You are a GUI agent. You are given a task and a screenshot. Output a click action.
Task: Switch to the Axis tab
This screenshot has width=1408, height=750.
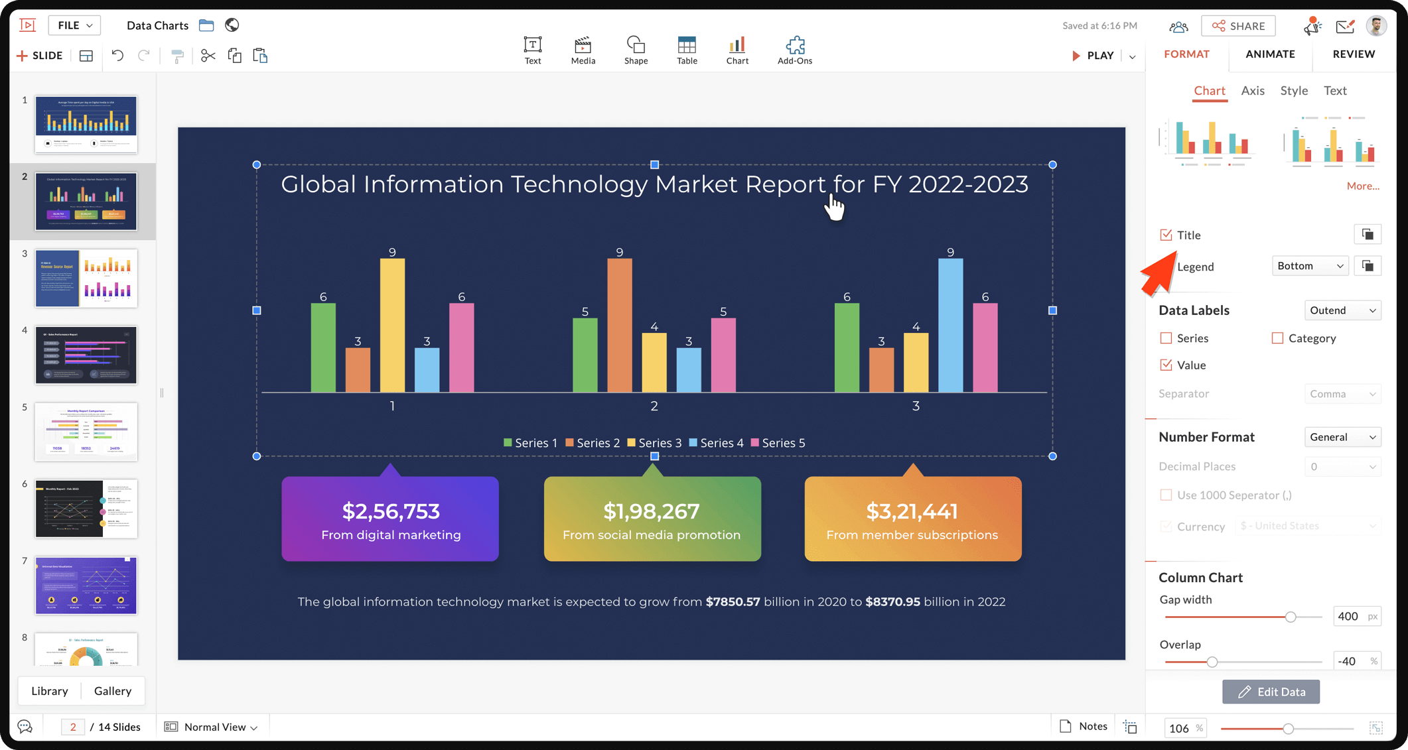[x=1253, y=91]
